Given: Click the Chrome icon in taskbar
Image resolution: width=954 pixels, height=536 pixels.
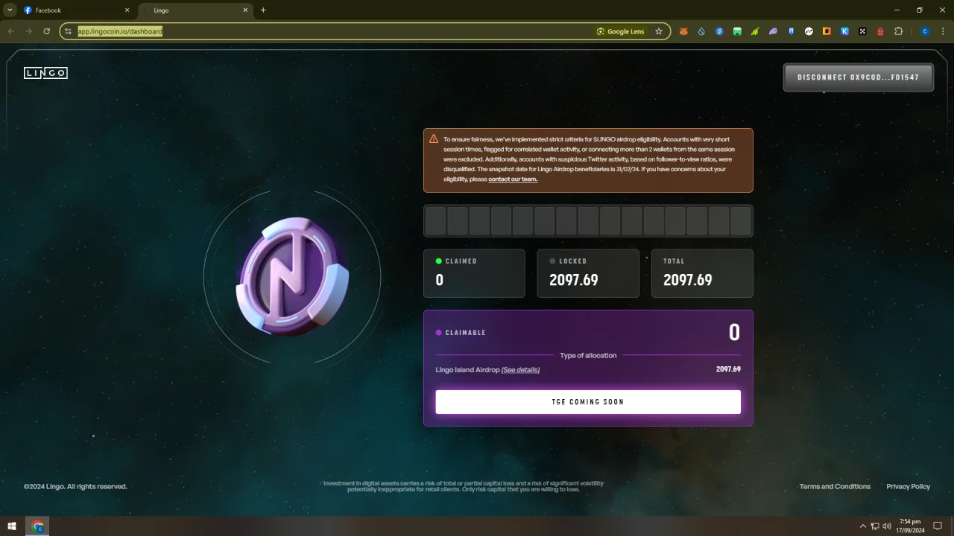Looking at the screenshot, I should [x=38, y=526].
